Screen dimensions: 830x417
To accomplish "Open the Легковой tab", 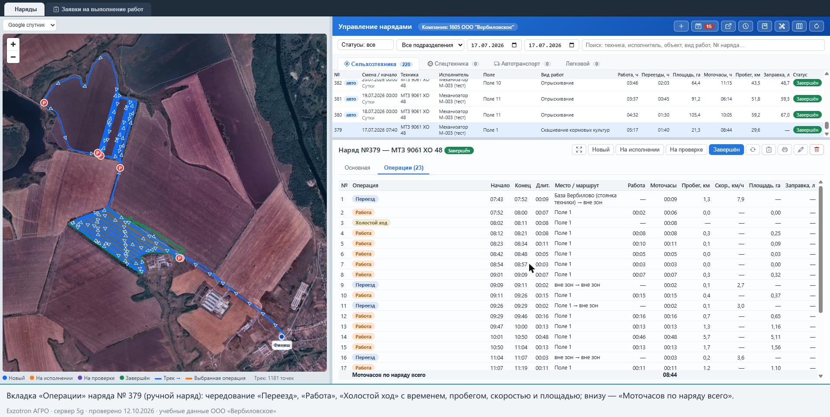I will pyautogui.click(x=582, y=64).
